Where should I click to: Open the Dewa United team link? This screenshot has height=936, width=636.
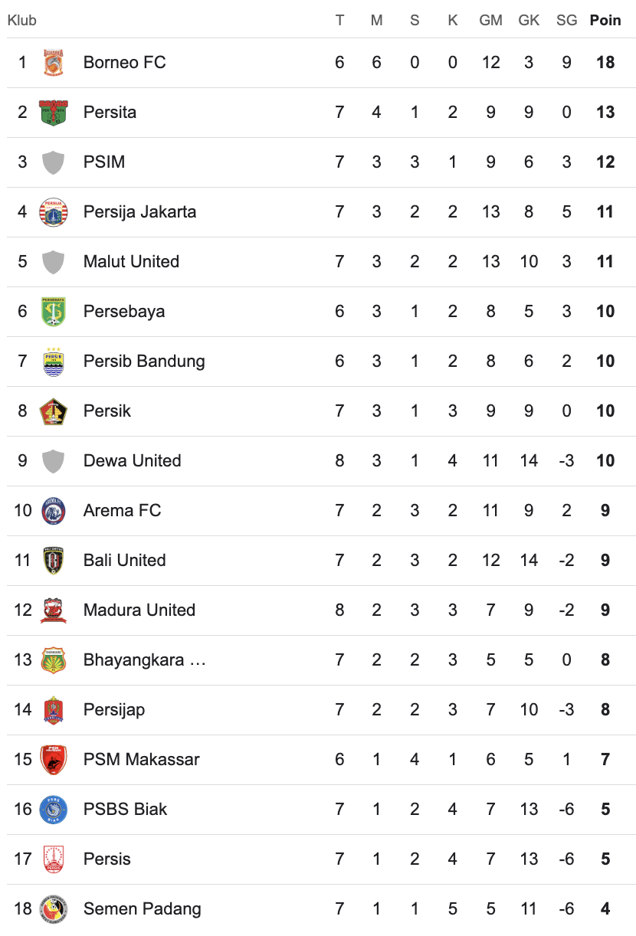(x=132, y=461)
